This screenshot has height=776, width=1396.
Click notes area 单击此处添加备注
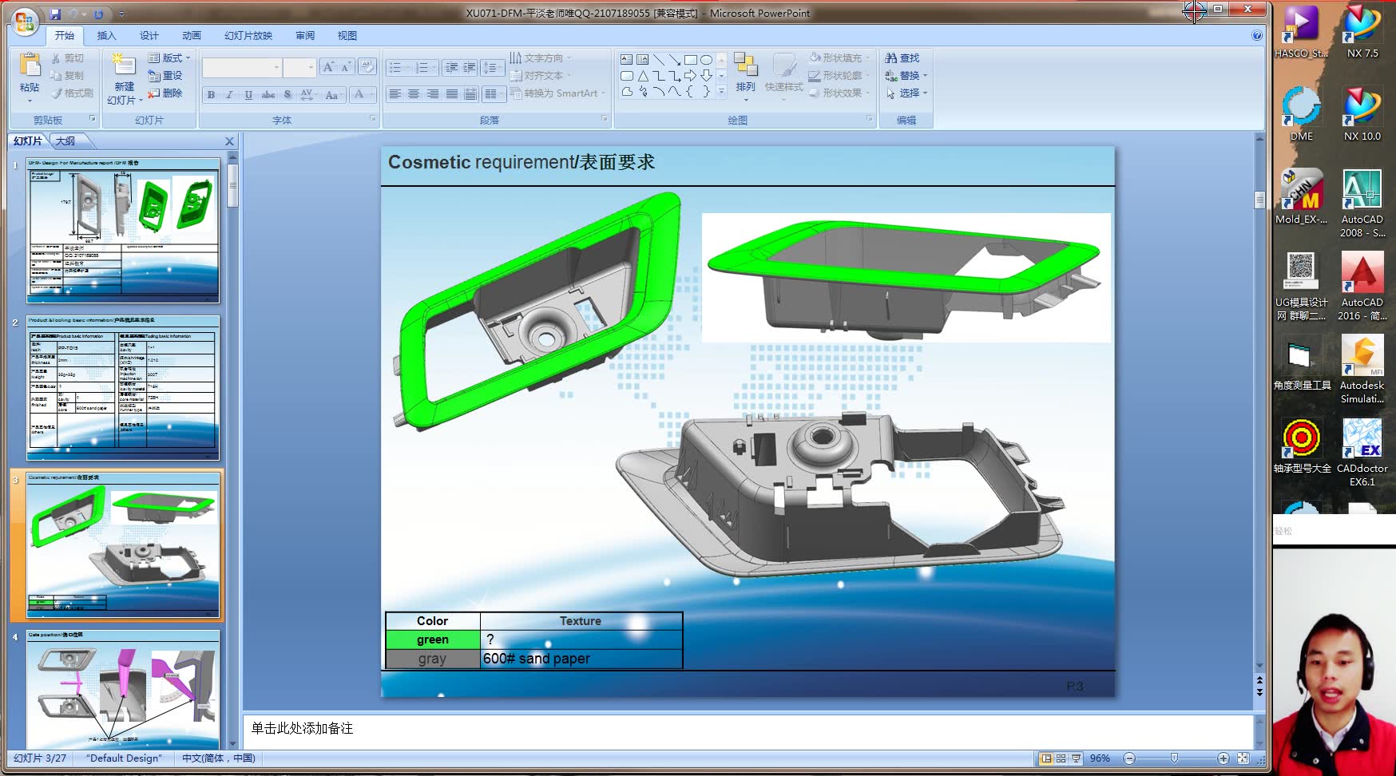click(302, 728)
